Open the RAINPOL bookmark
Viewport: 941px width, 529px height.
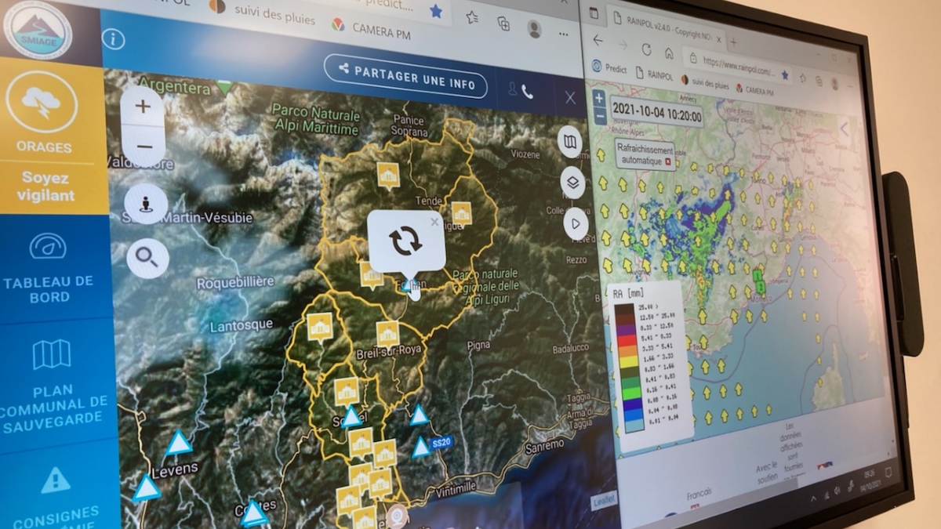(654, 74)
